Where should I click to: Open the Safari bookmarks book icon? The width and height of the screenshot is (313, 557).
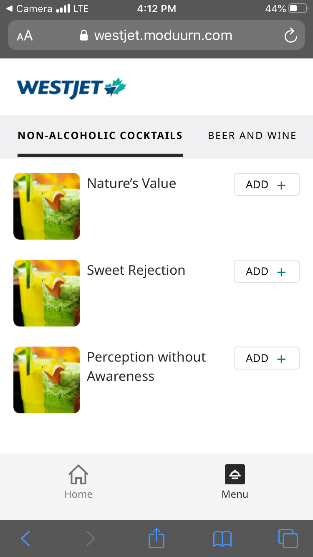coord(222,539)
